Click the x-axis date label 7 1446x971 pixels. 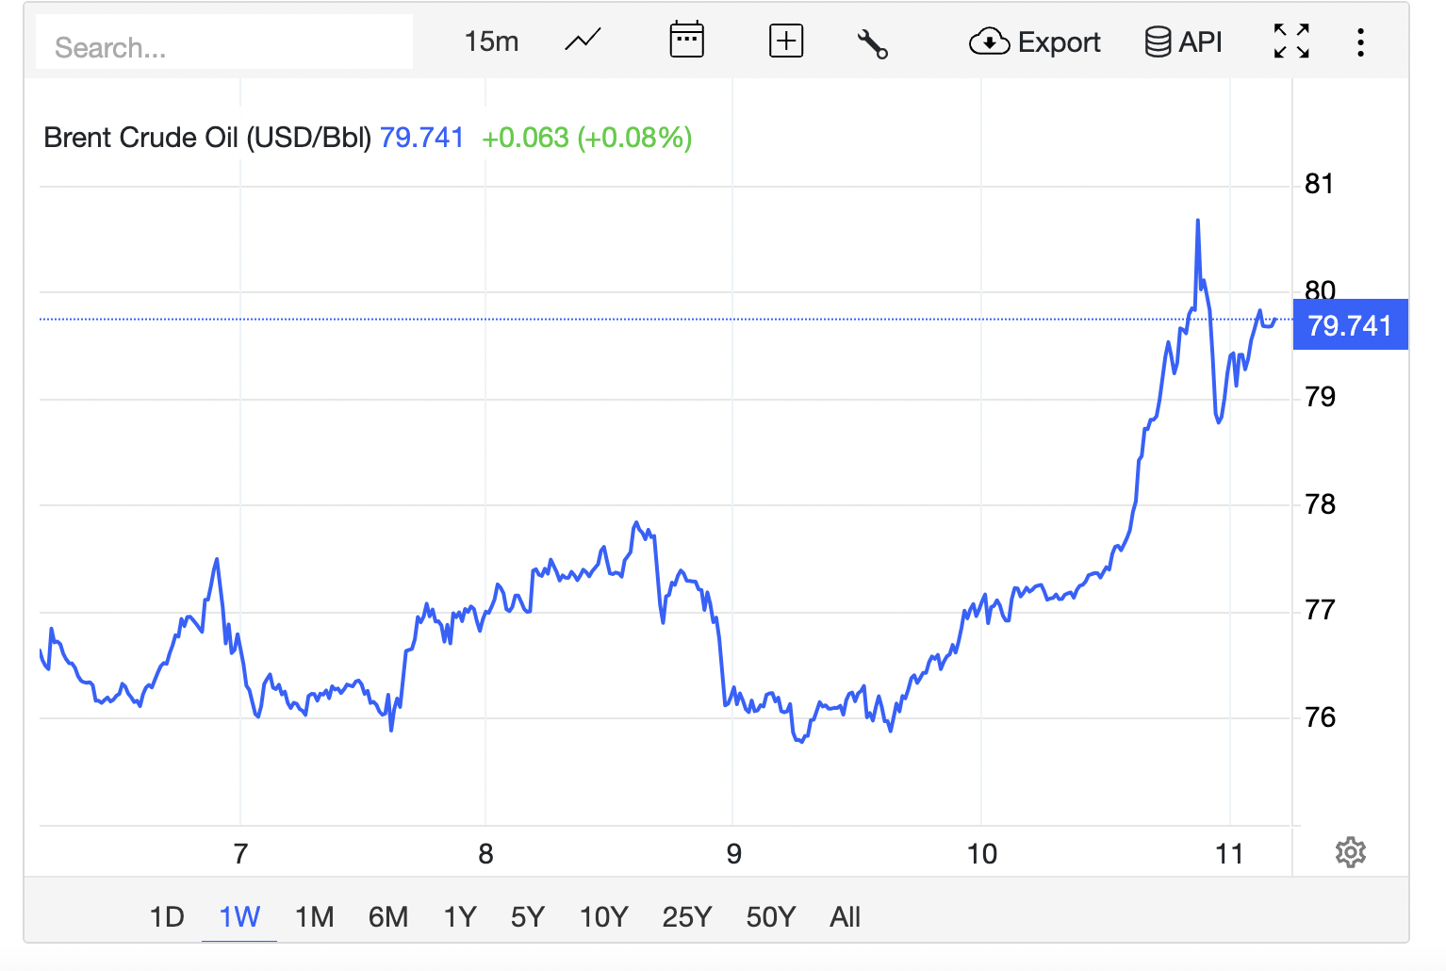pyautogui.click(x=240, y=854)
